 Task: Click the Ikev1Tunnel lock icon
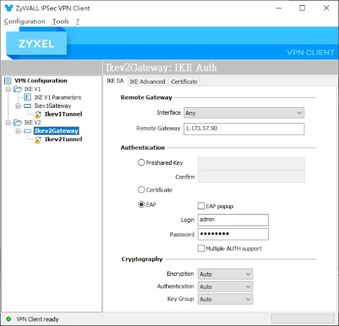(38, 115)
